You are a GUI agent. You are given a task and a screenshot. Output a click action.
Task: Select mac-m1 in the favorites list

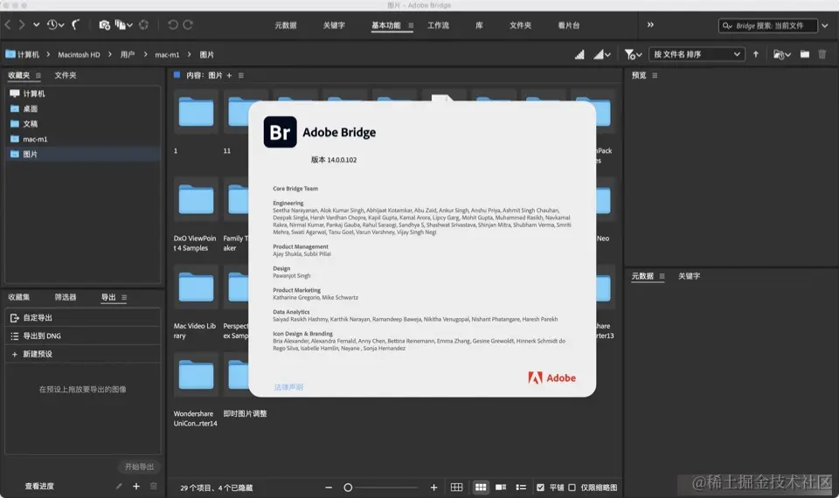click(x=83, y=139)
